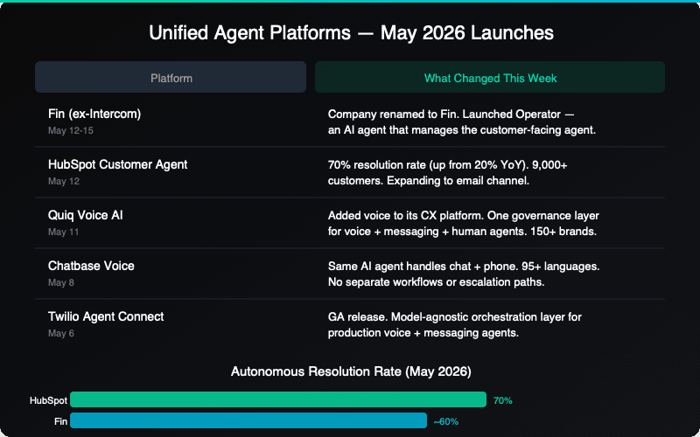Select the "Twilio Agent Connect" platform name
The width and height of the screenshot is (700, 437).
click(x=106, y=316)
